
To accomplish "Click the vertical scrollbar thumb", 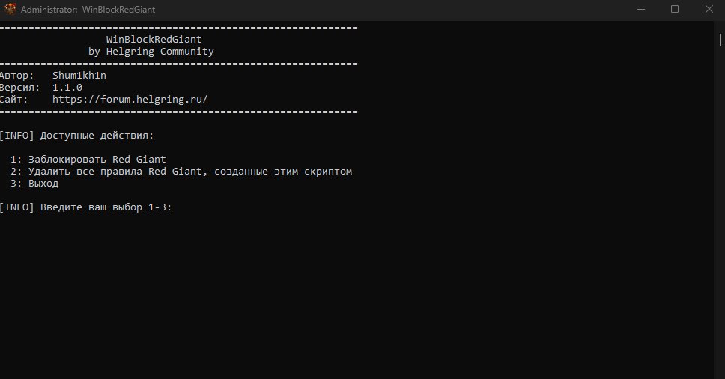I will tap(720, 40).
